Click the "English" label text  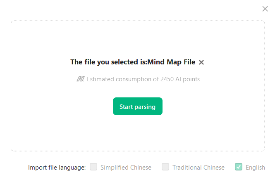click(x=255, y=168)
